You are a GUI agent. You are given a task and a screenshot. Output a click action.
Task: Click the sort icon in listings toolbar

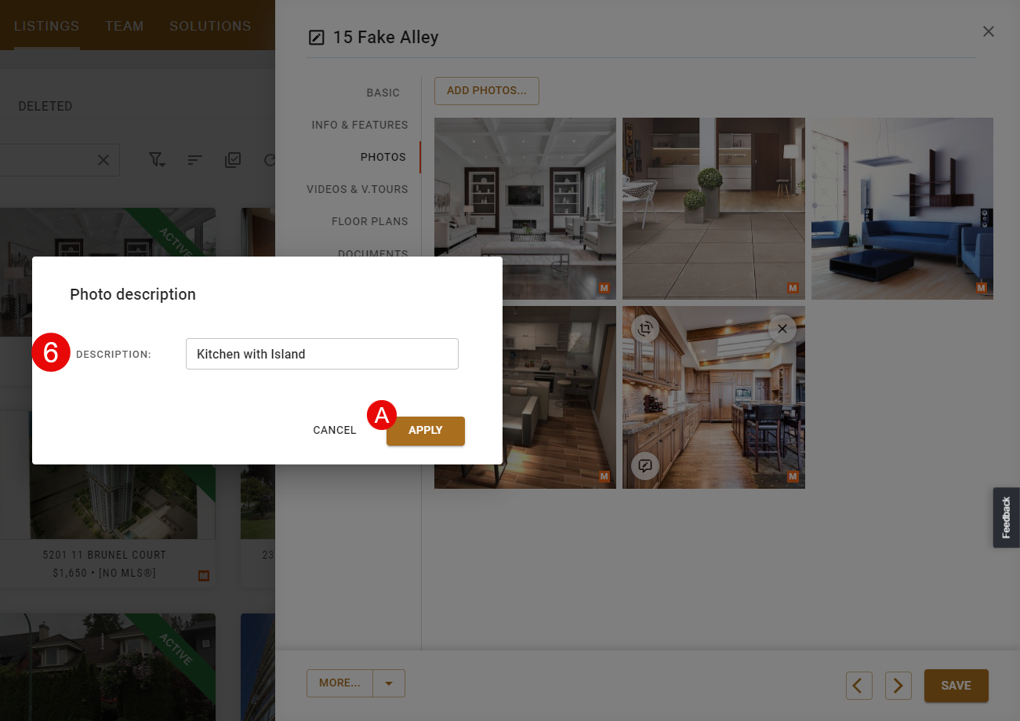click(x=195, y=160)
